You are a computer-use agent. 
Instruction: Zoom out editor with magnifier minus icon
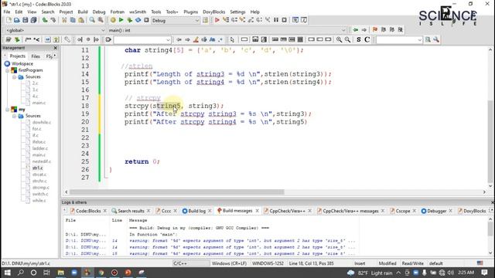347,39
